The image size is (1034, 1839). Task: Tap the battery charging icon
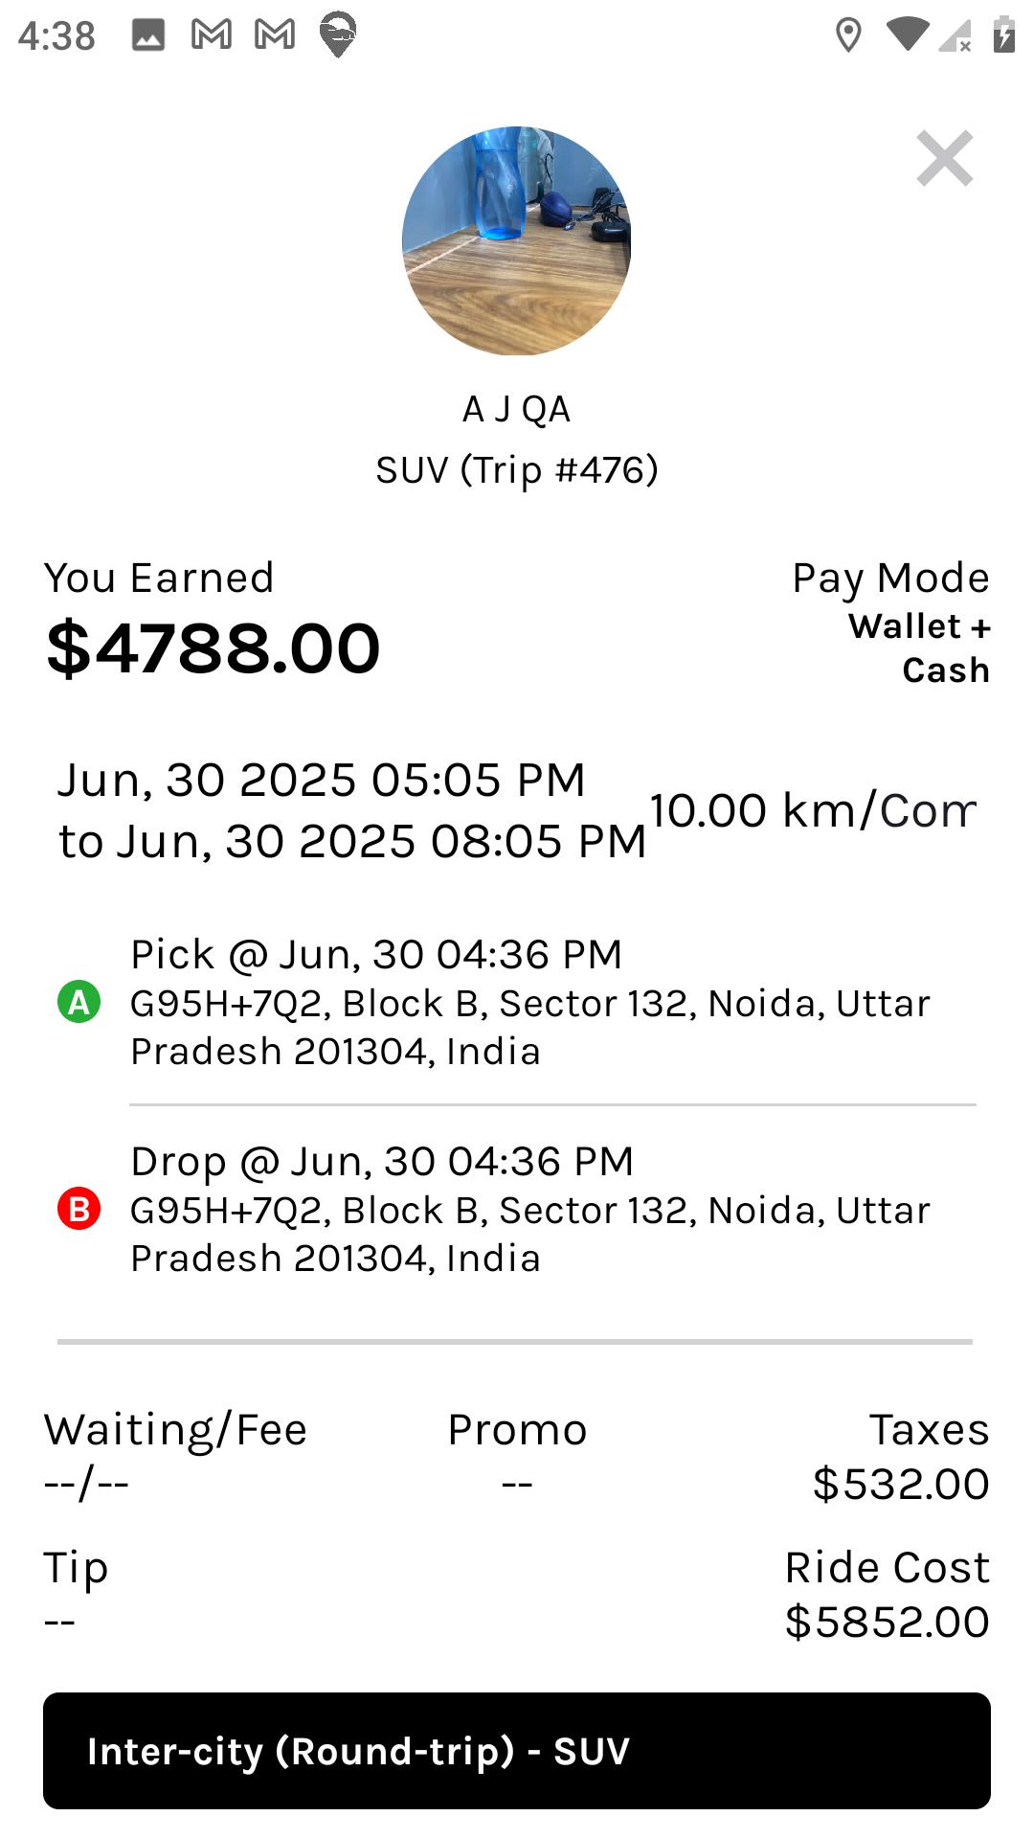tap(1003, 35)
